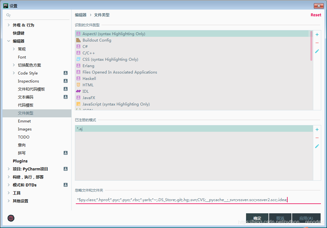
Task: Open the Inspections settings page
Action: (28, 81)
